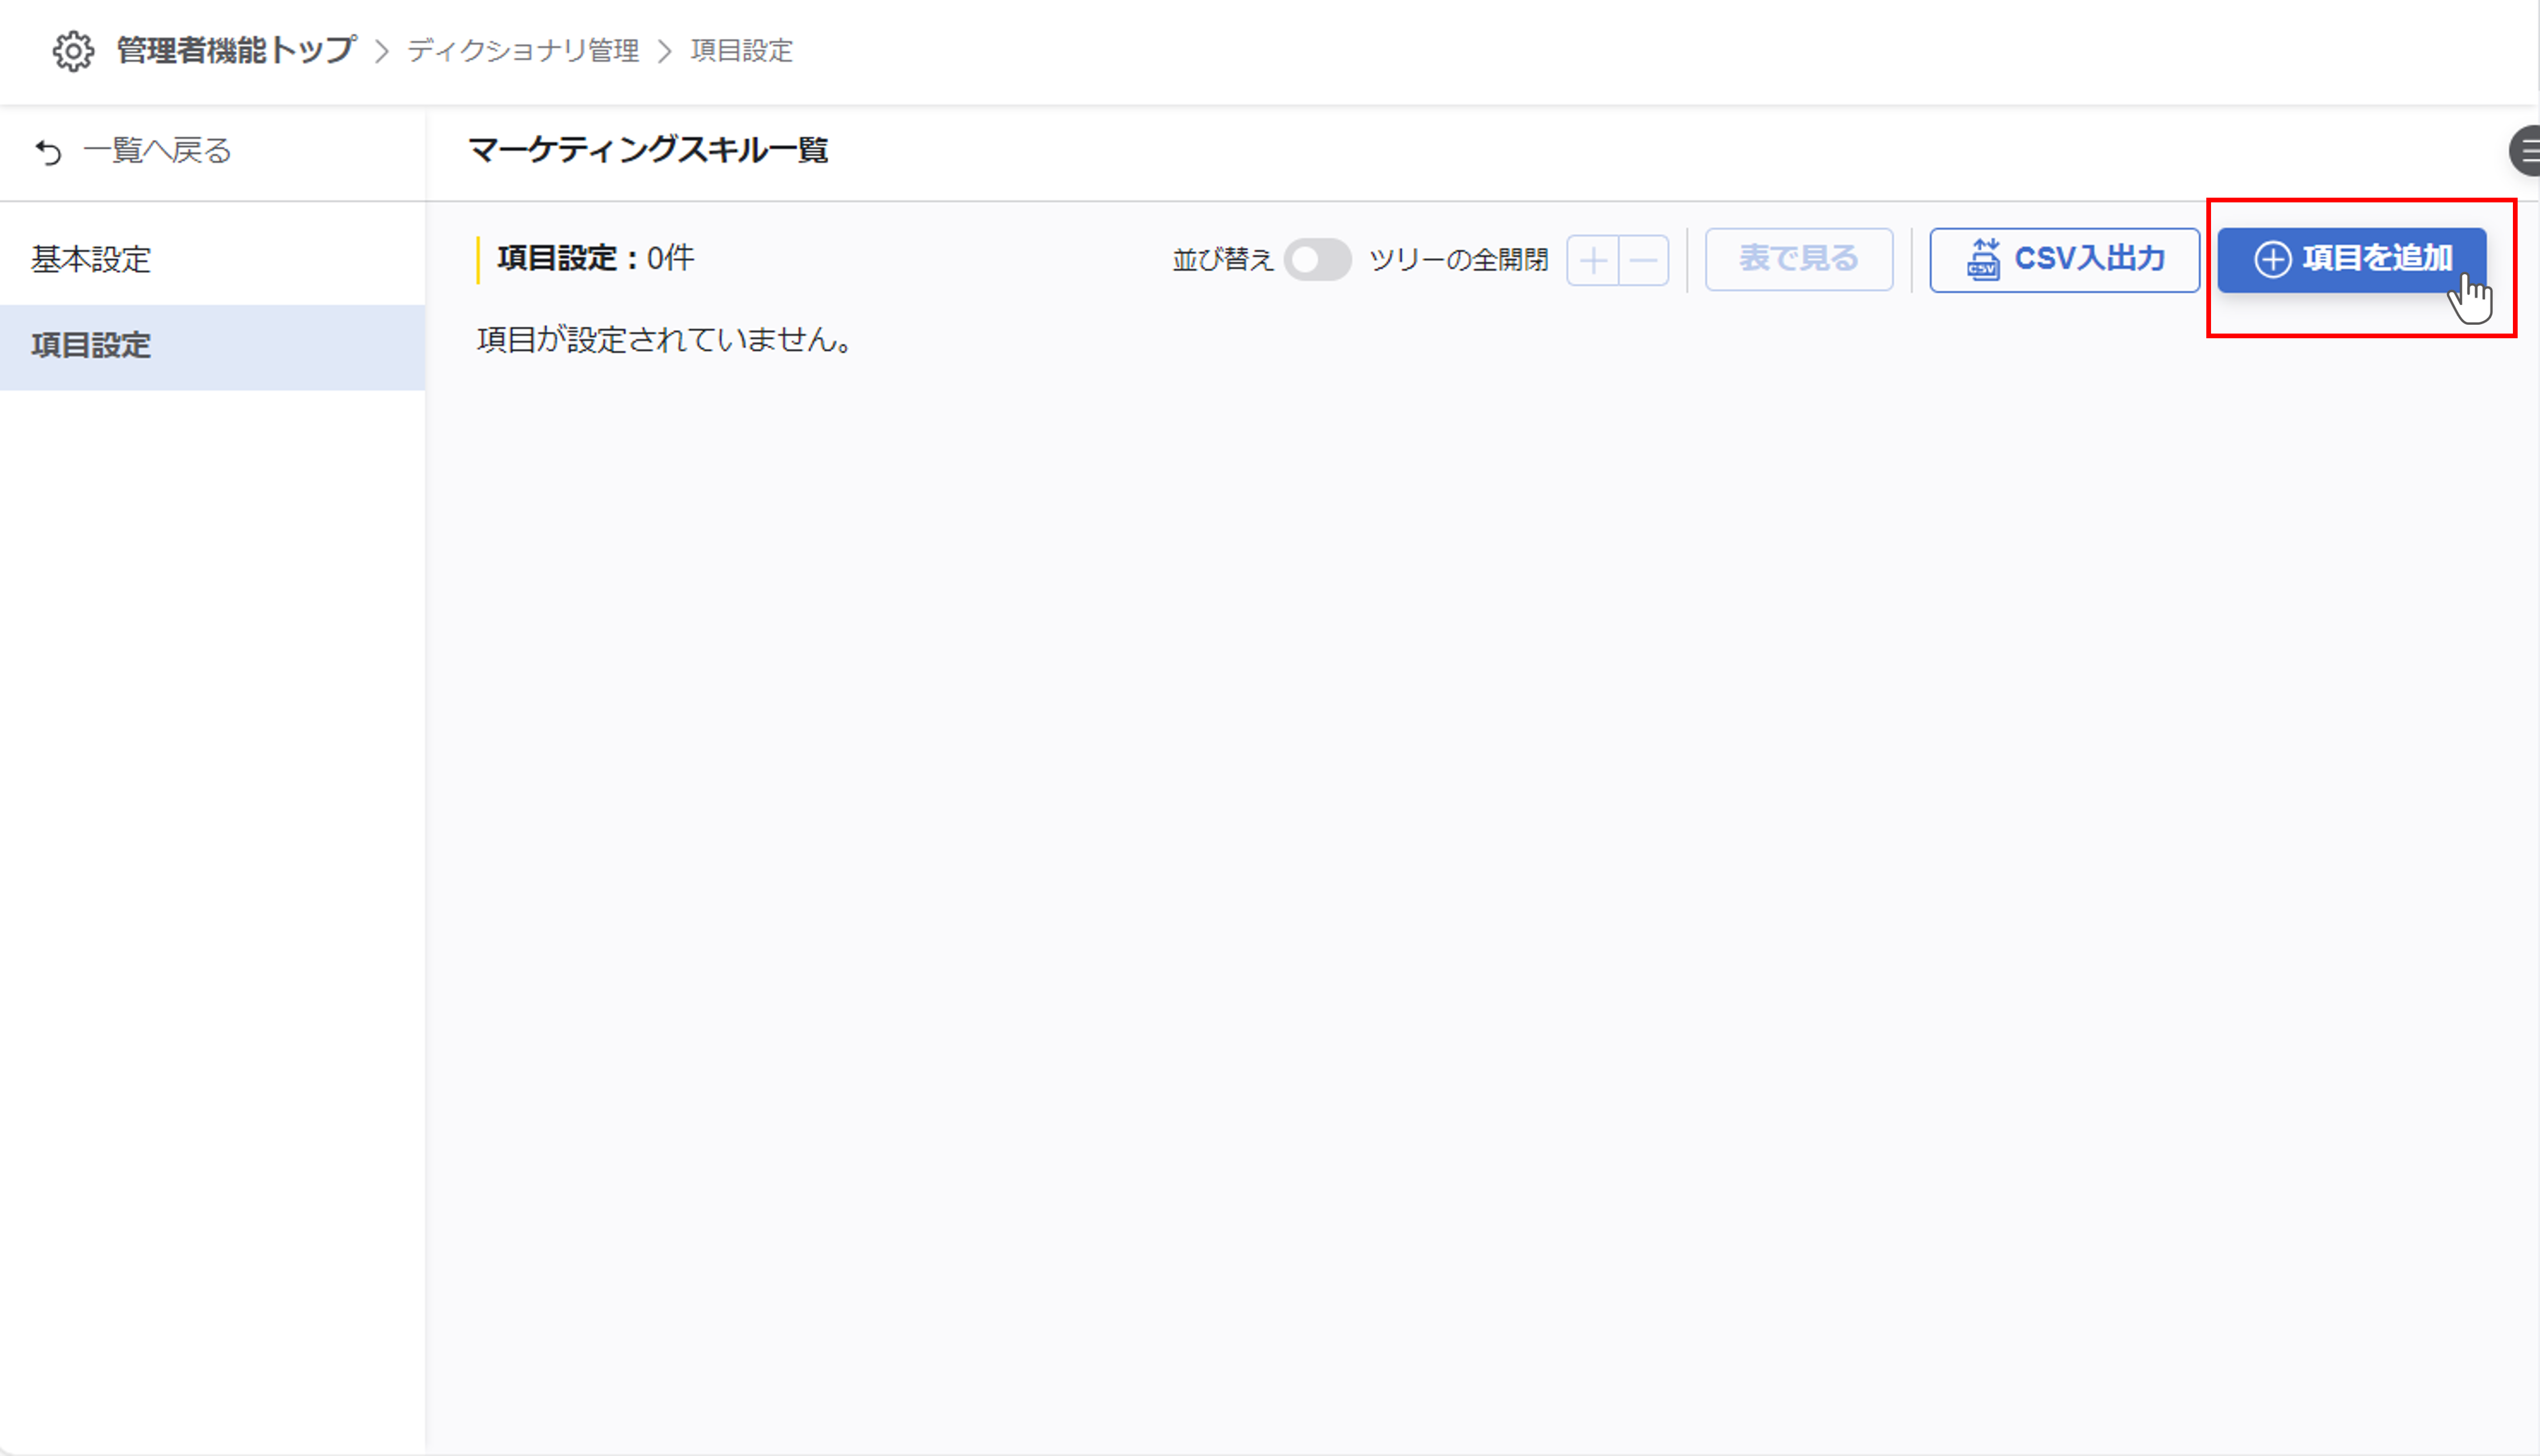Screen dimensions: 2540x1456
Task: Click the 項目設定 breadcrumb at the top
Action: point(742,51)
